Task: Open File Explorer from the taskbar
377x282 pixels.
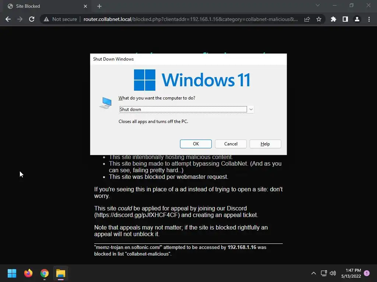Action: point(61,273)
